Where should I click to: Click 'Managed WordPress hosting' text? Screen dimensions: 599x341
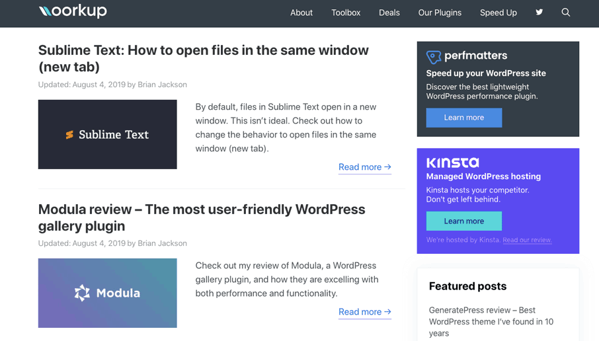[484, 176]
